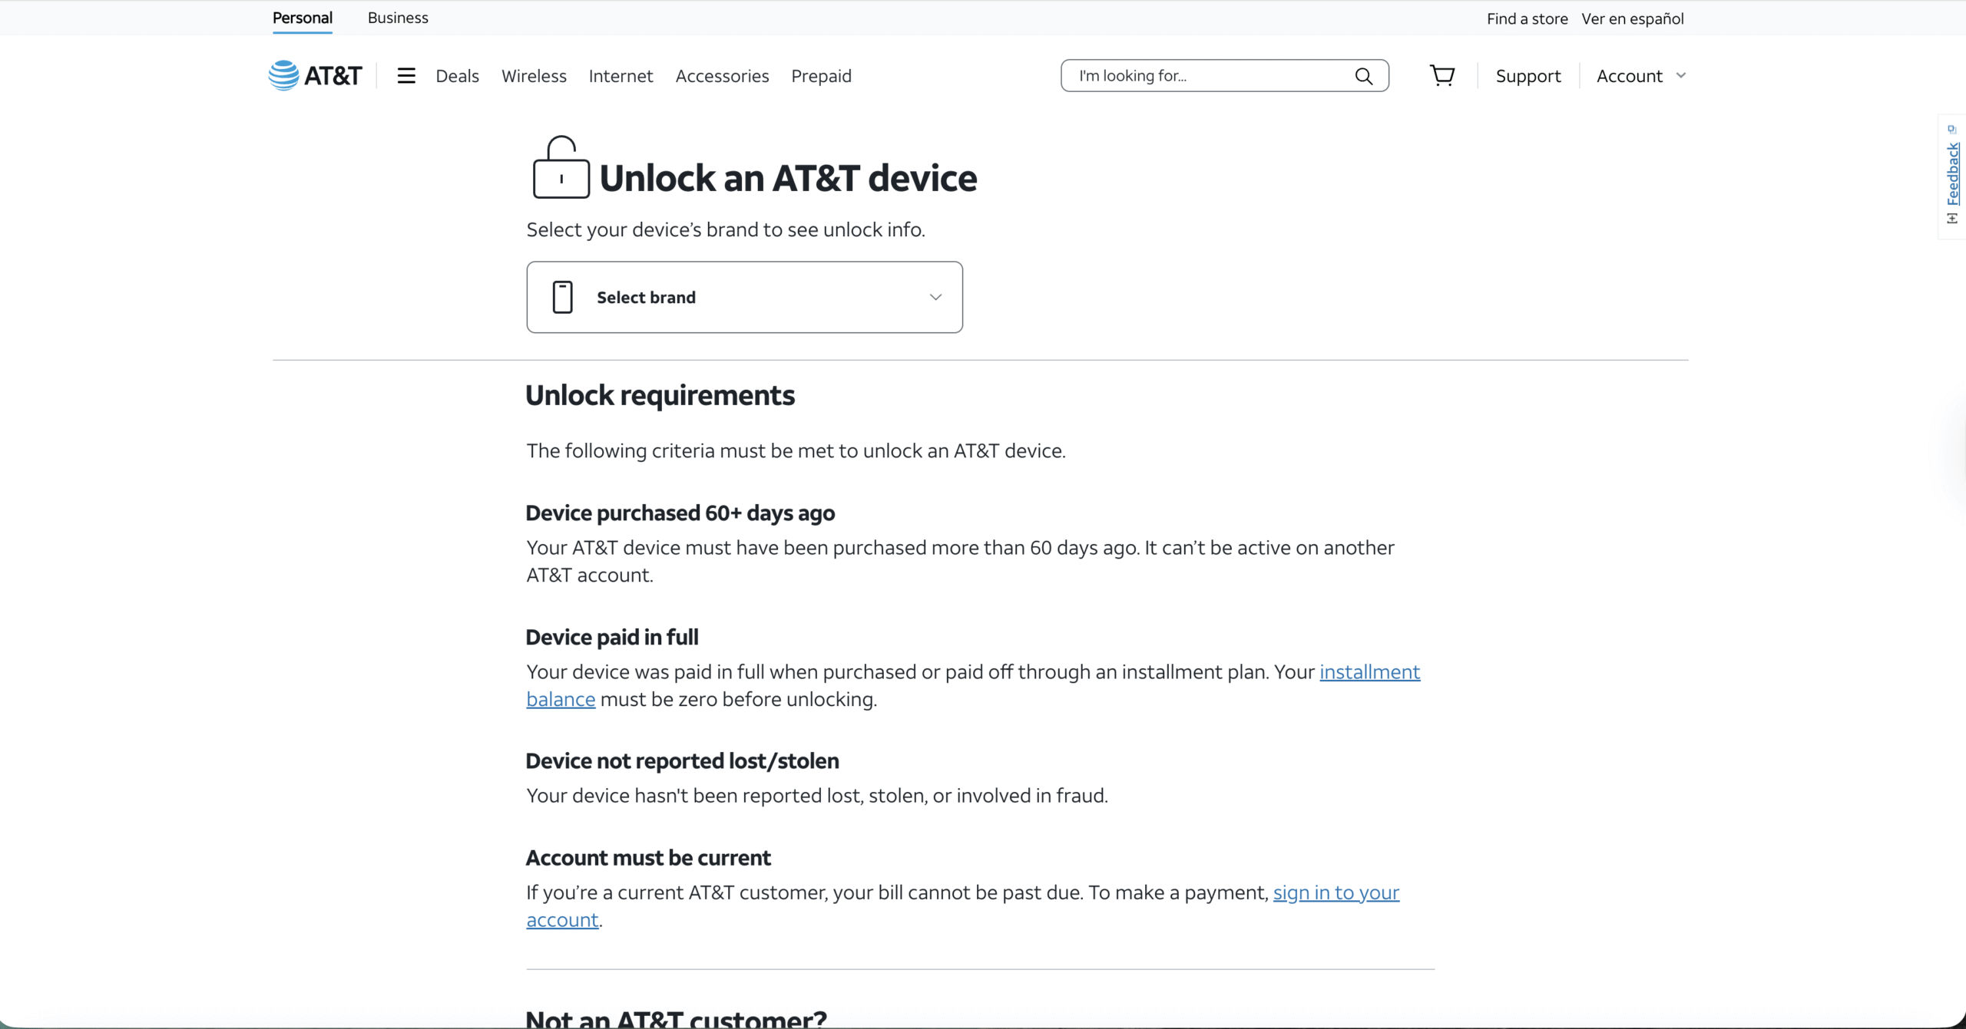Image resolution: width=1966 pixels, height=1029 pixels.
Task: Go to Support page
Action: pos(1527,76)
